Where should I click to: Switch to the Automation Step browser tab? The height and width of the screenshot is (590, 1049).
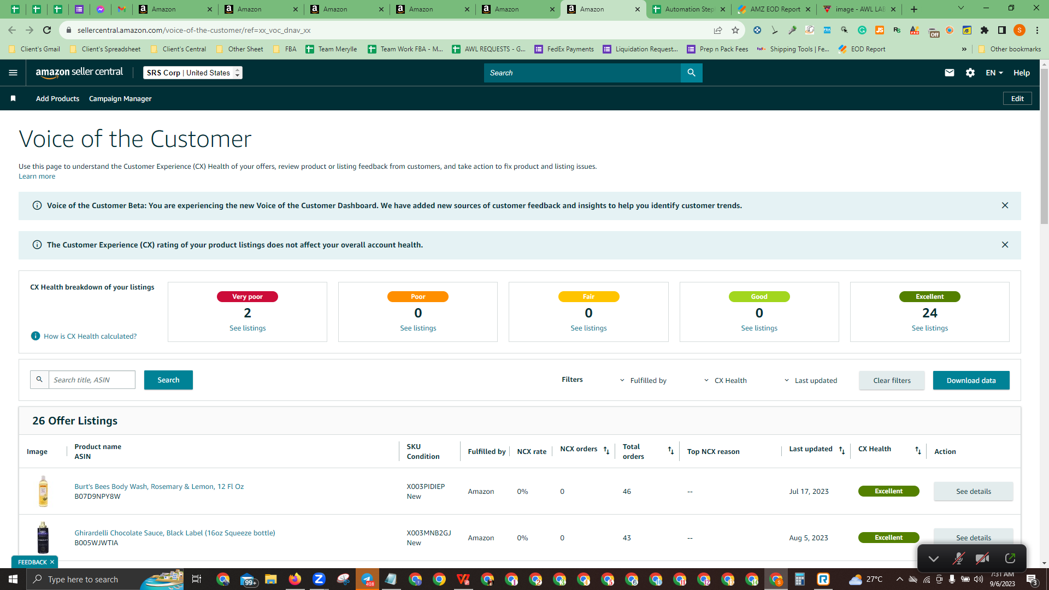click(x=689, y=9)
